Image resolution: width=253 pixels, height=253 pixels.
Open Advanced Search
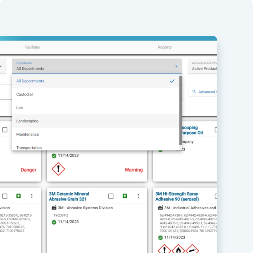(203, 92)
